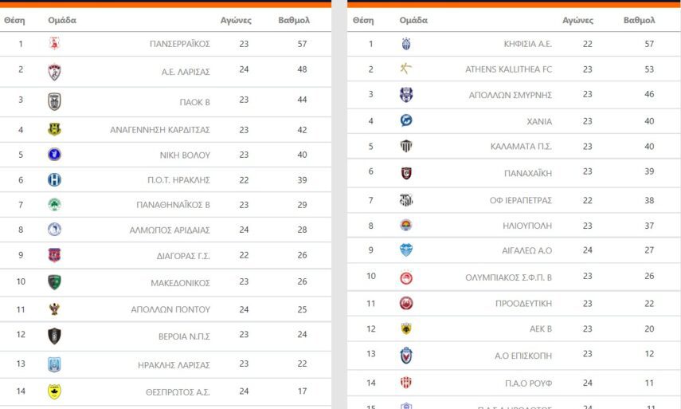Click the Παναθηναϊκός Β clover logo

click(54, 205)
